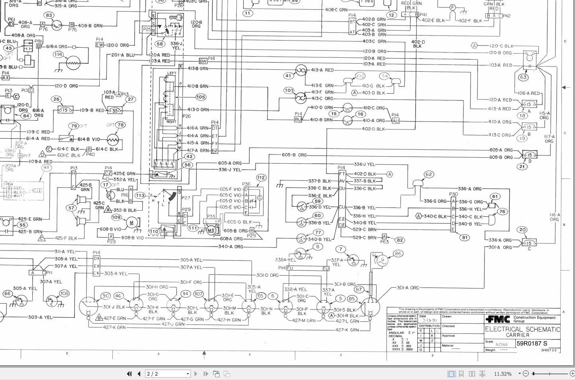Click the next page arrow
Screen dimensions: 575x380
point(196,374)
